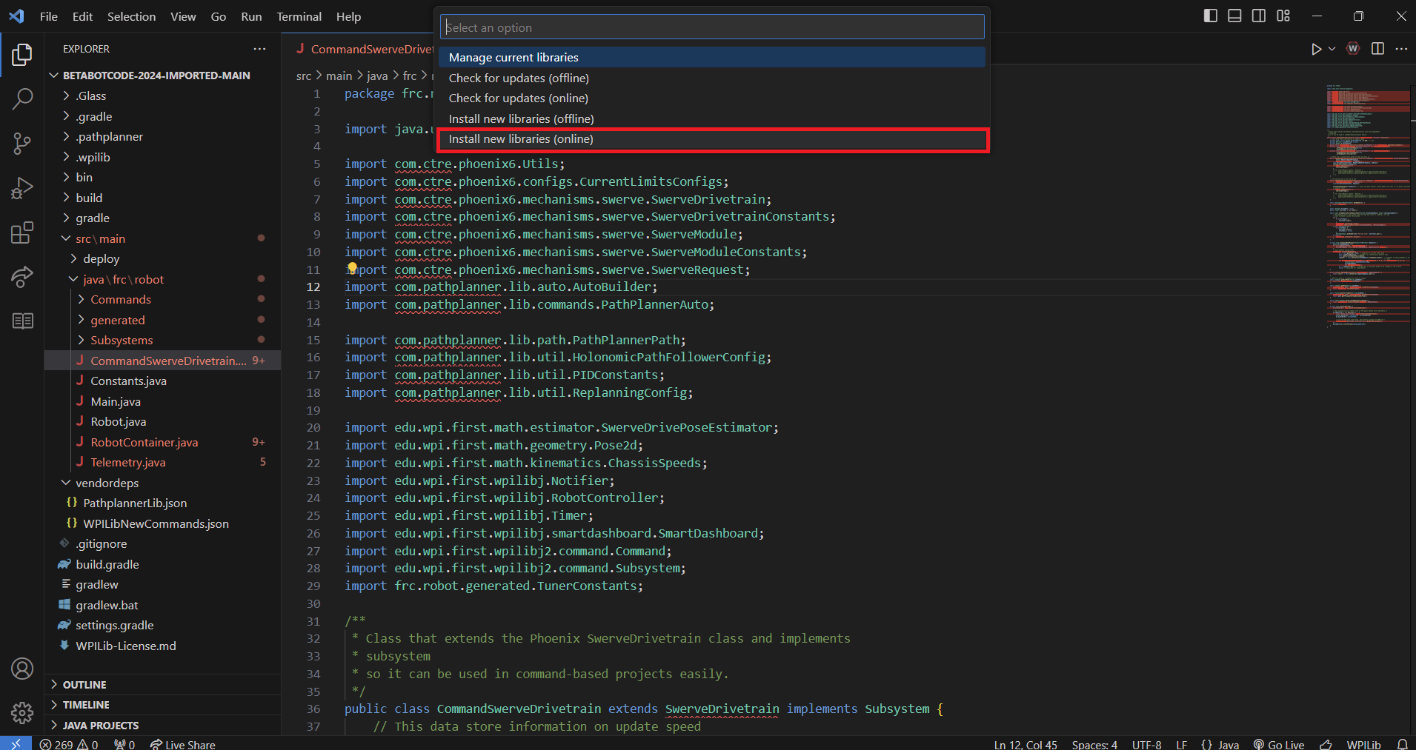Open Explorer Views and More Actions ellipsis
1416x750 pixels.
pyautogui.click(x=259, y=49)
